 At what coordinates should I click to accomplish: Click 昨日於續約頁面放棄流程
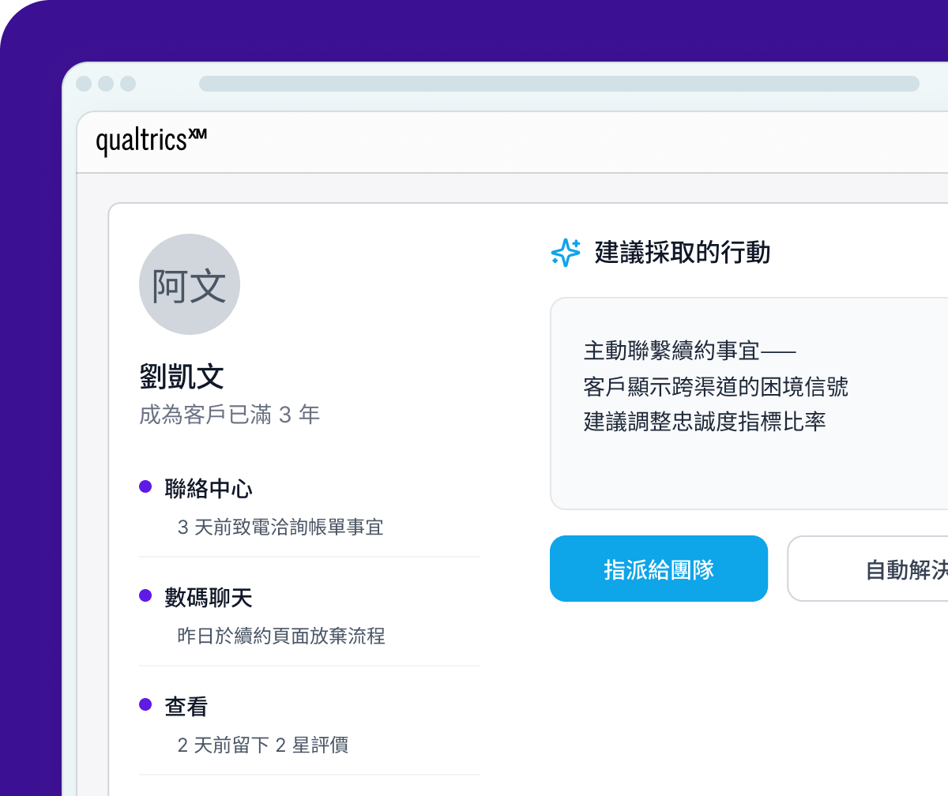coord(281,636)
